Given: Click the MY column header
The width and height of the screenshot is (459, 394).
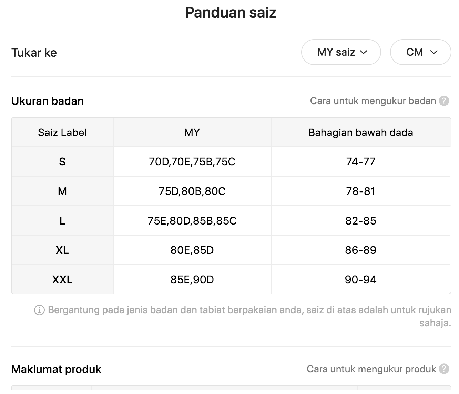Looking at the screenshot, I should pyautogui.click(x=192, y=132).
